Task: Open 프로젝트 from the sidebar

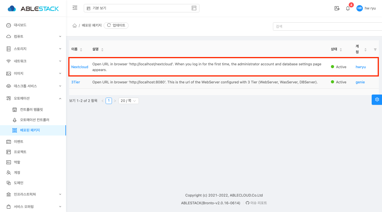Action: 33,152
